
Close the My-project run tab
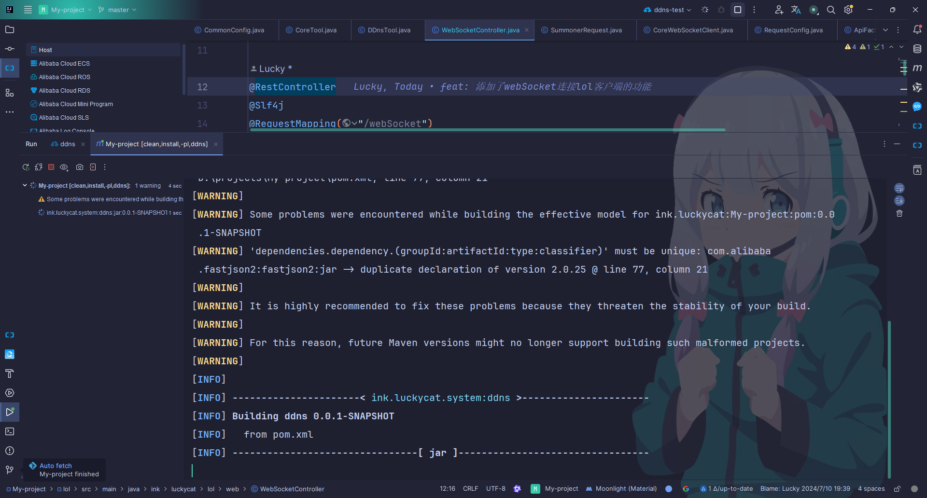216,144
